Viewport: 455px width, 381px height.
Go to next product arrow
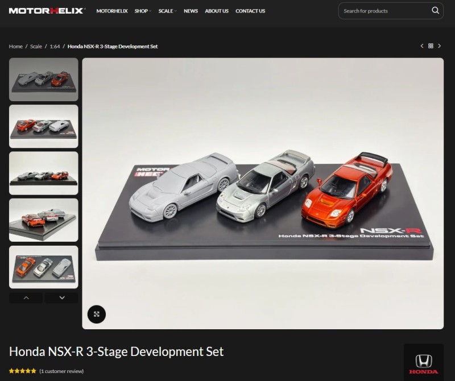[440, 46]
